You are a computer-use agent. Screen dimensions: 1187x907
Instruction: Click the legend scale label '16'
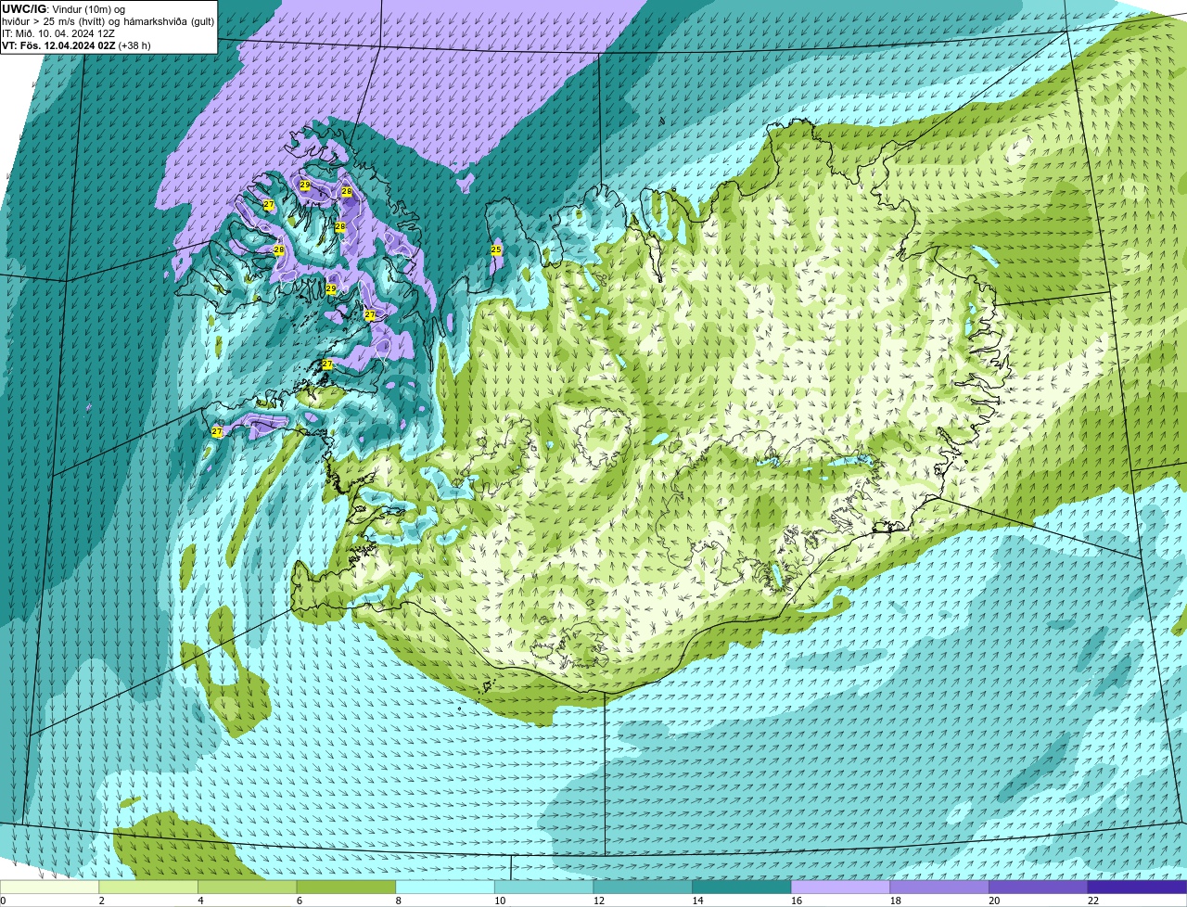click(797, 901)
